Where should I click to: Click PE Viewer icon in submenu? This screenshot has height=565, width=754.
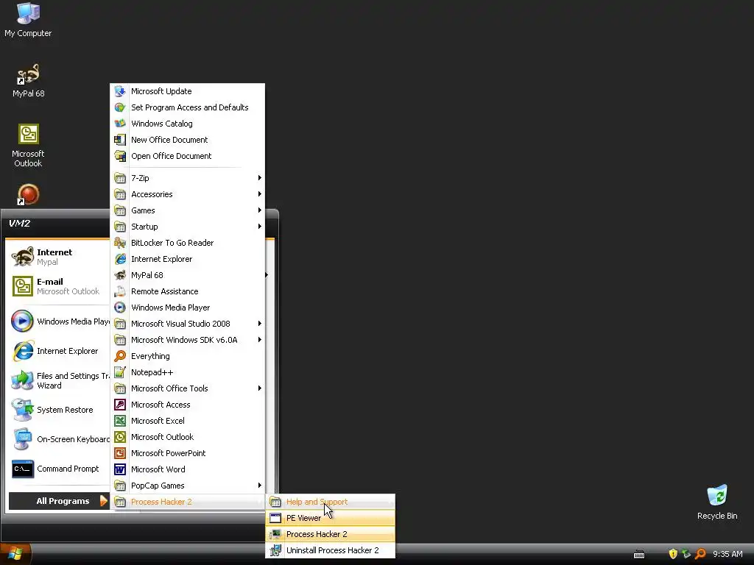pos(275,518)
